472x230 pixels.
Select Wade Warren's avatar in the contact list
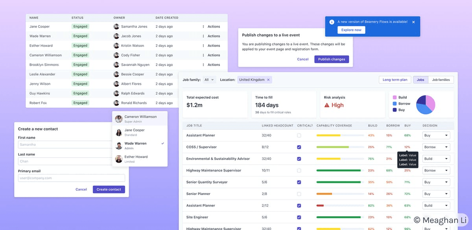click(x=119, y=145)
